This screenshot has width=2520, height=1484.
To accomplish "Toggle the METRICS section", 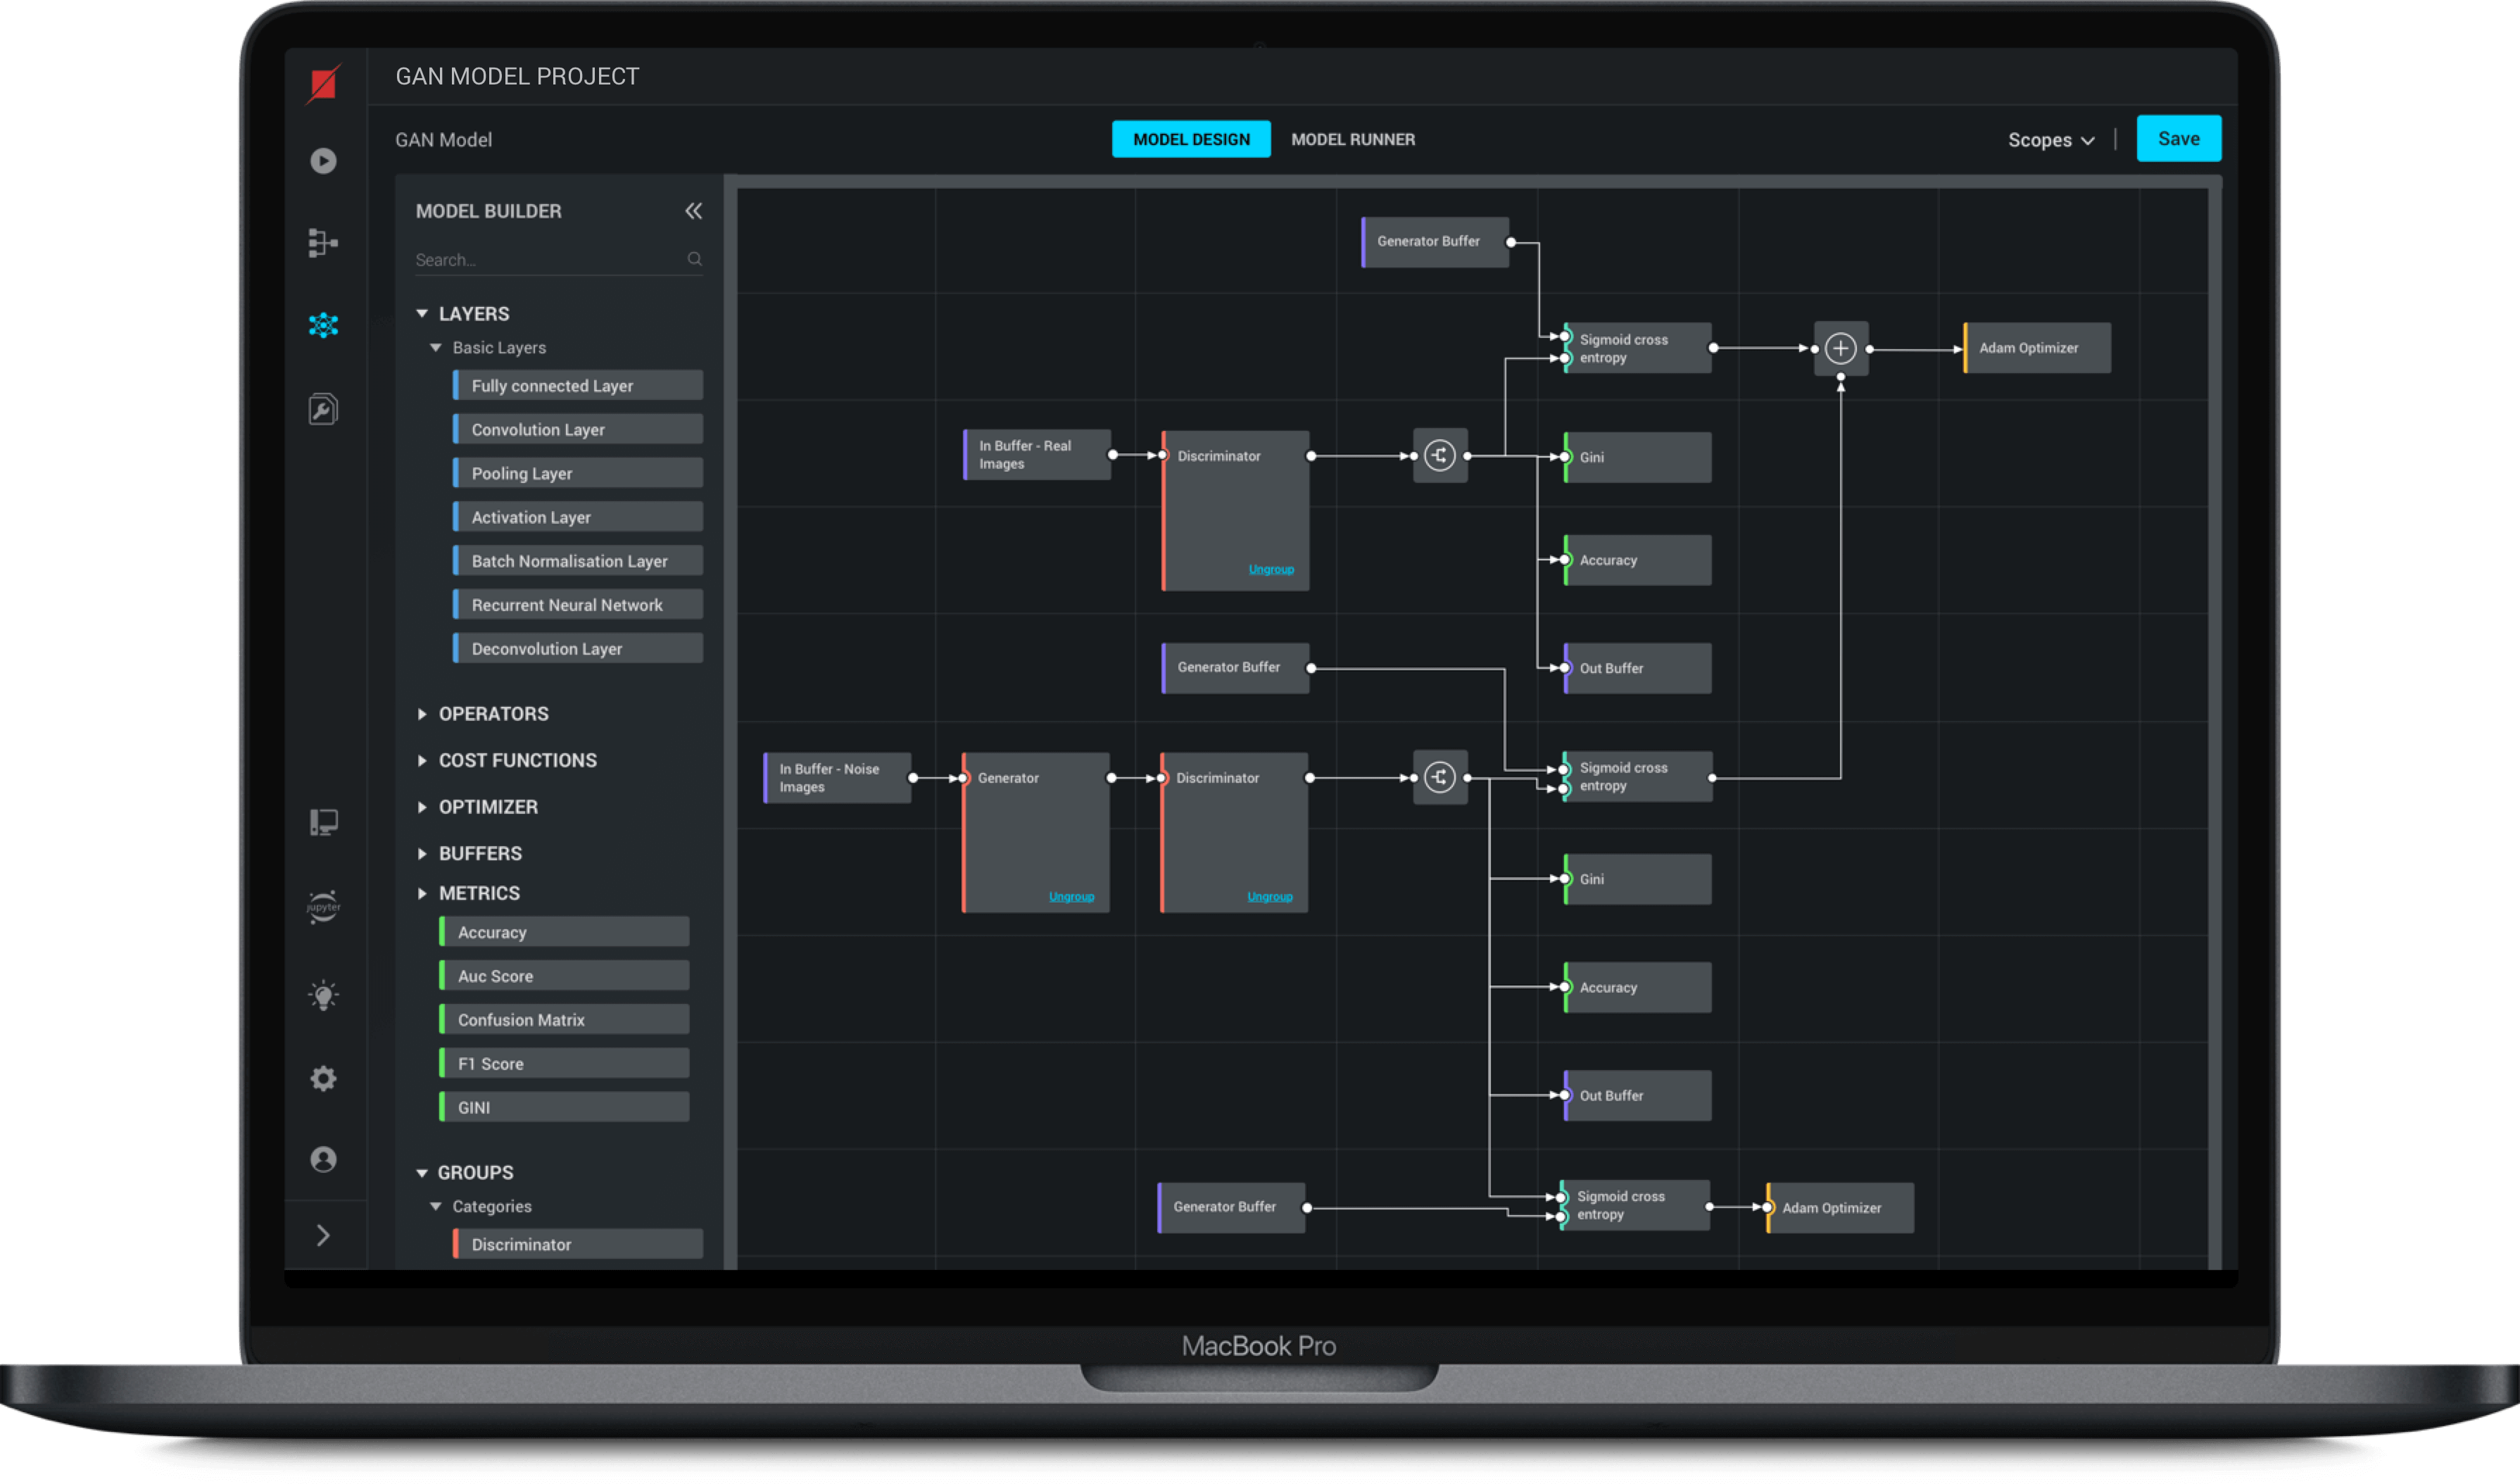I will 421,894.
